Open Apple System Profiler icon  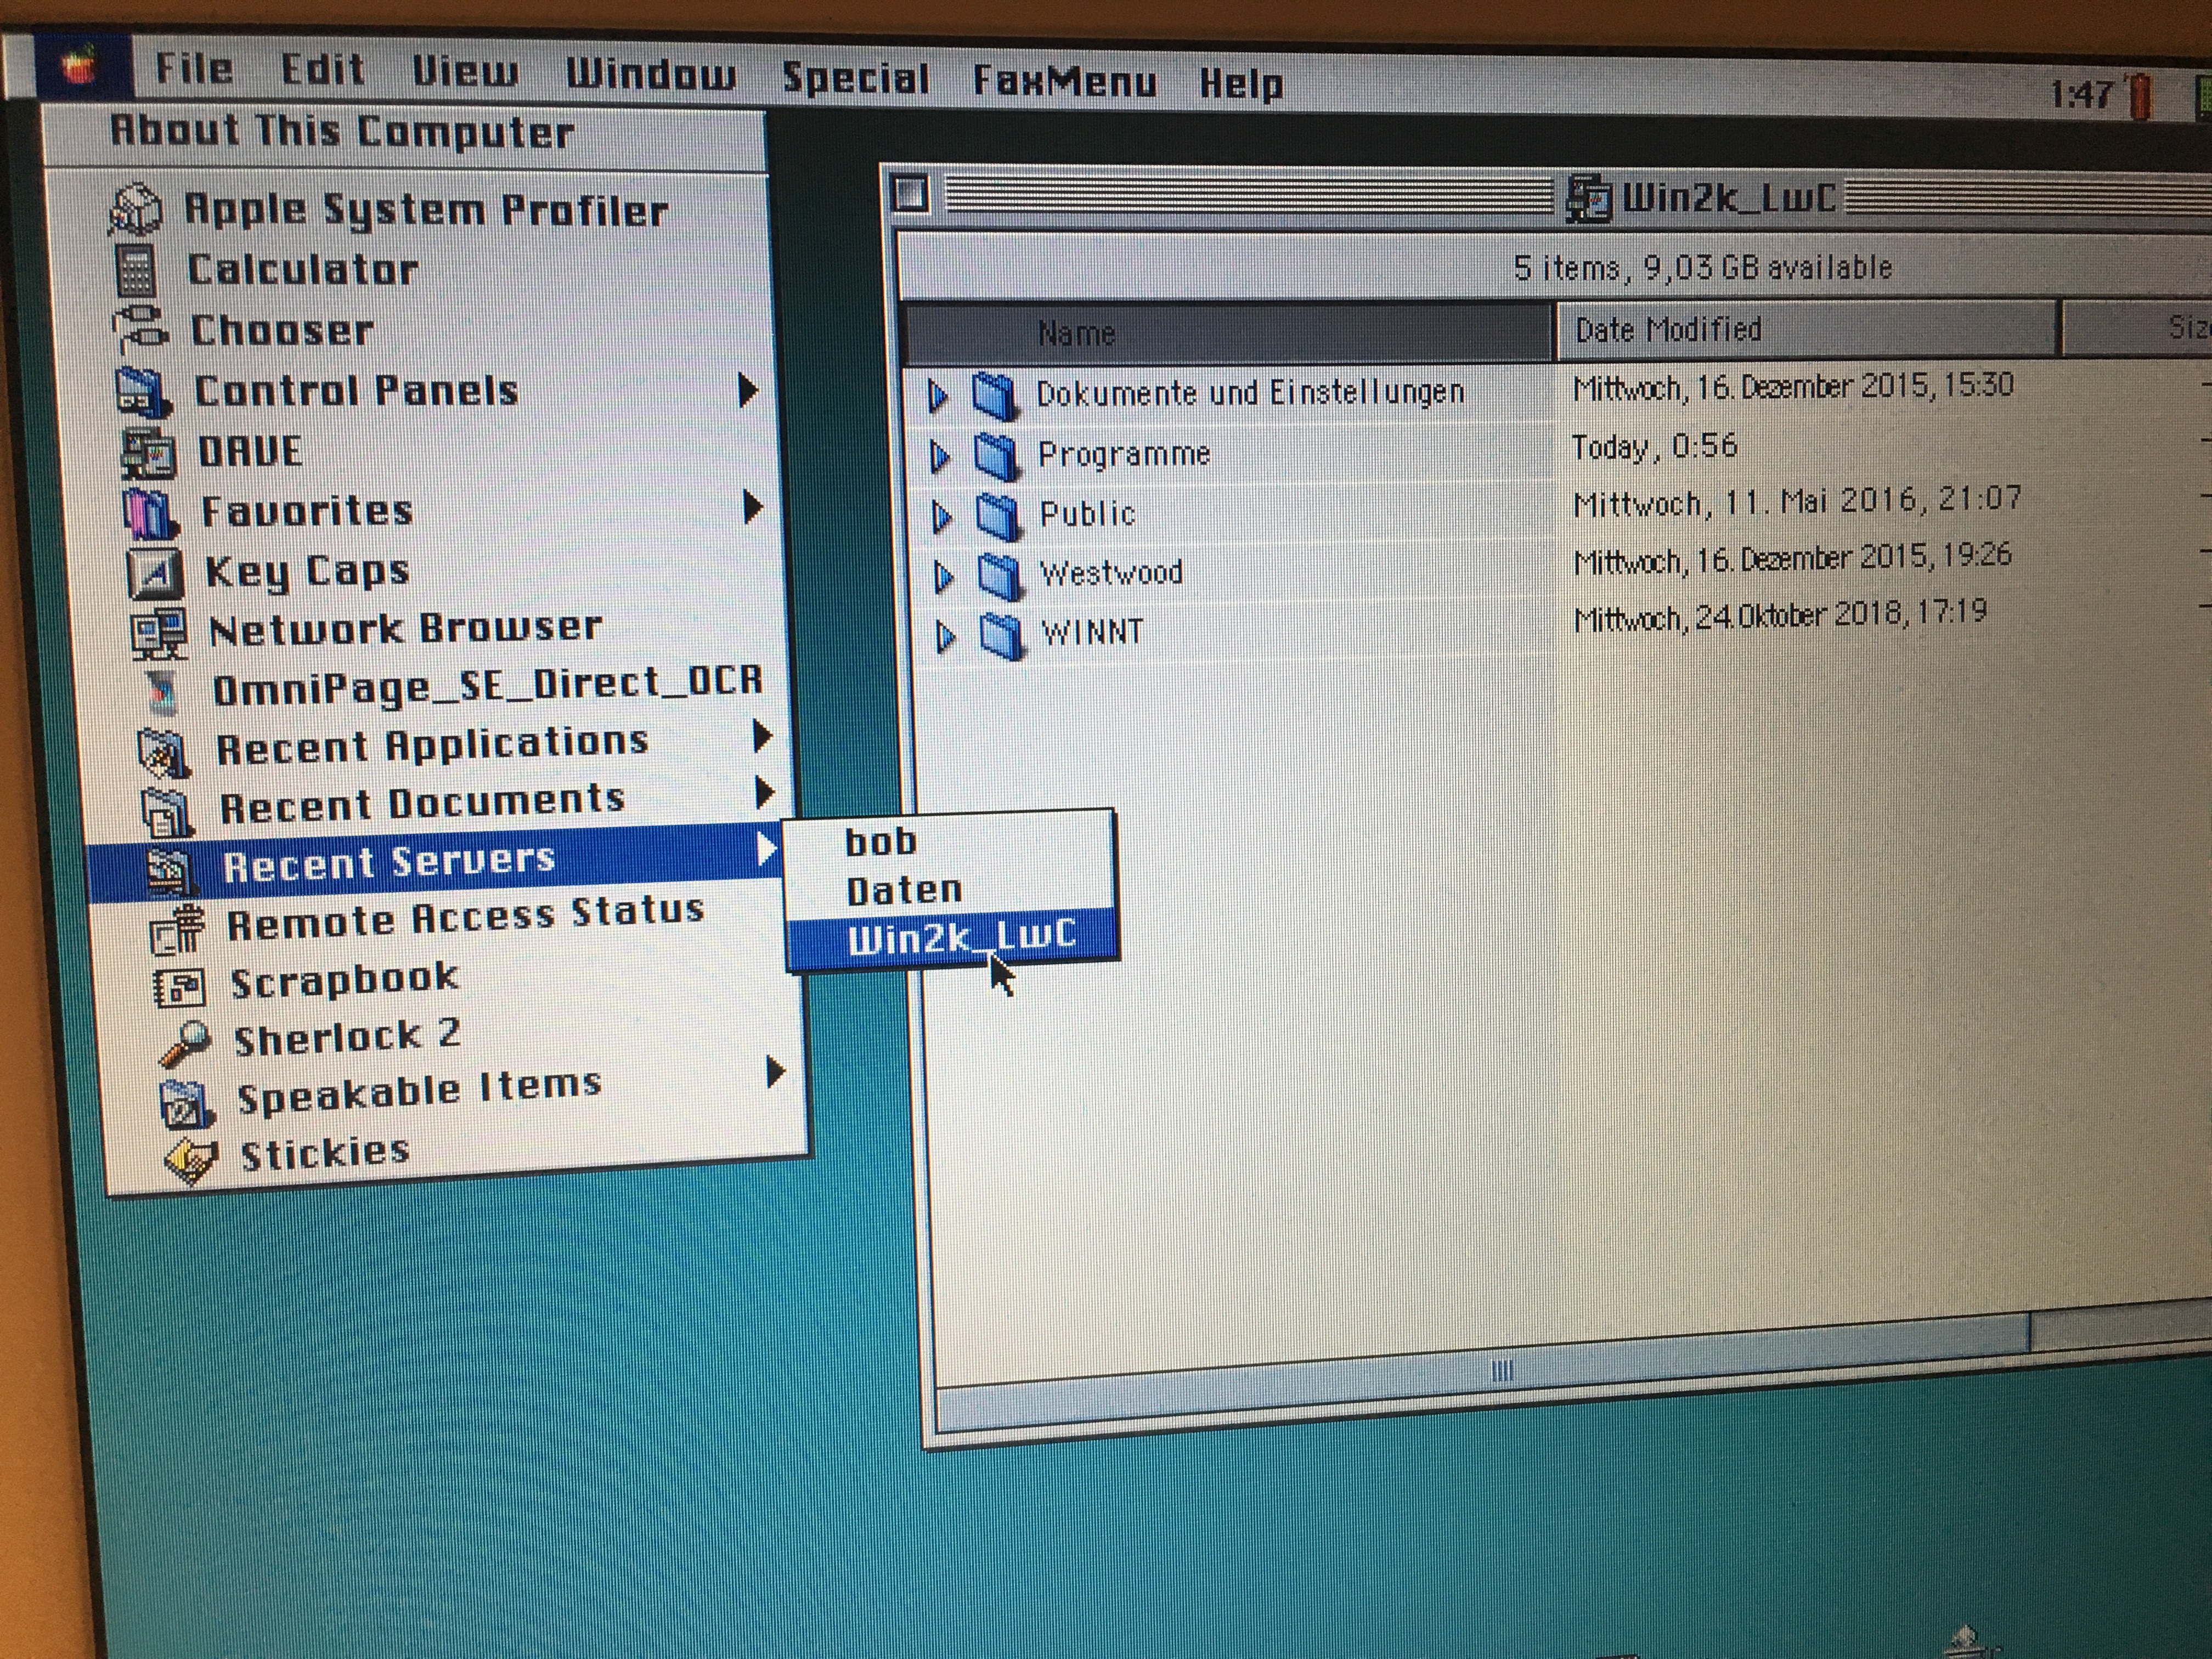[135, 209]
